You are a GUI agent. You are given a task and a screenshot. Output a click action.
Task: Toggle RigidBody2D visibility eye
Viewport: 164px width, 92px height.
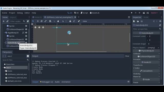tap(26, 33)
